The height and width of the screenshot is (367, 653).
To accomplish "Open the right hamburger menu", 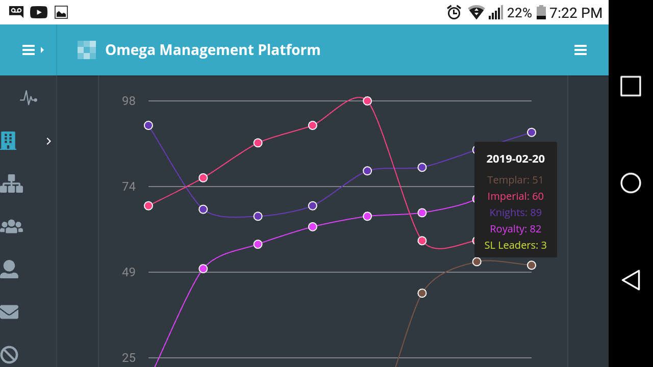I will [580, 50].
